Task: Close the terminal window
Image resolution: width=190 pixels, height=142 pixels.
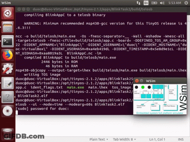Action: point(19,9)
